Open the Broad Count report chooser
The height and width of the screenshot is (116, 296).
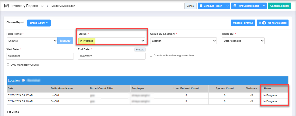[39, 23]
